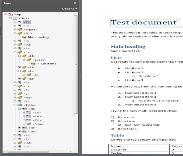Expand the <LI> inside the nested <L>

pyautogui.click(x=24, y=75)
